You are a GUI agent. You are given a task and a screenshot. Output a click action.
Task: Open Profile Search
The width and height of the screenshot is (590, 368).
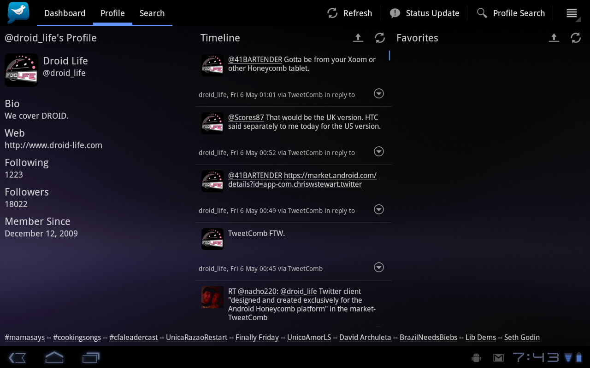(511, 13)
